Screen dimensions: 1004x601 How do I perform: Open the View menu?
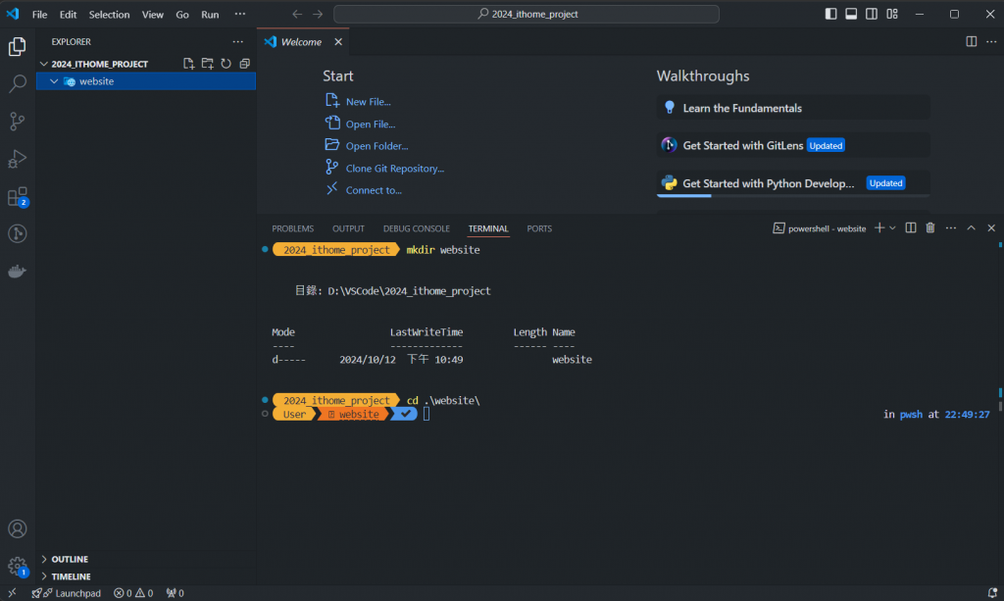point(152,14)
